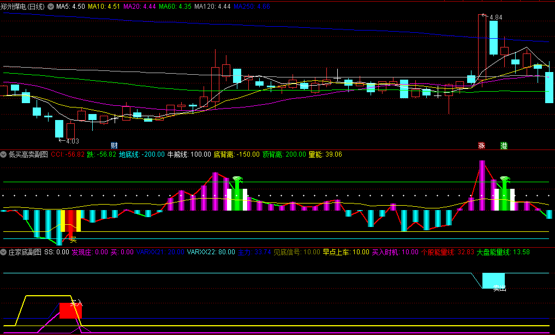
Task: Click the 主力: 33.74 label
Action: [x=254, y=252]
